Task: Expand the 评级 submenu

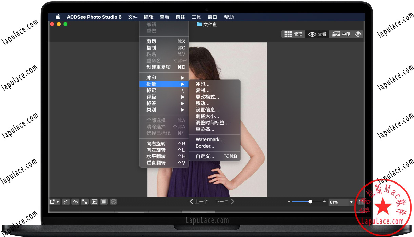Action: click(164, 97)
